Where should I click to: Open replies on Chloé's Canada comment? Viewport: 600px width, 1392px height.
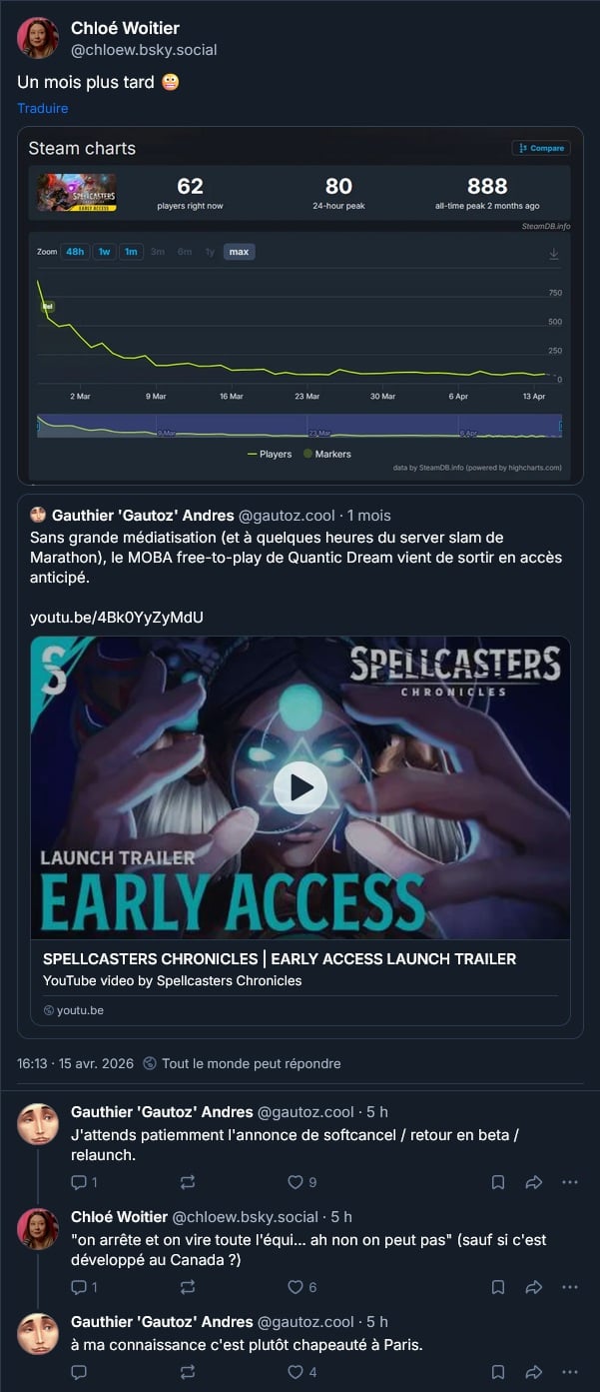pyautogui.click(x=84, y=1287)
